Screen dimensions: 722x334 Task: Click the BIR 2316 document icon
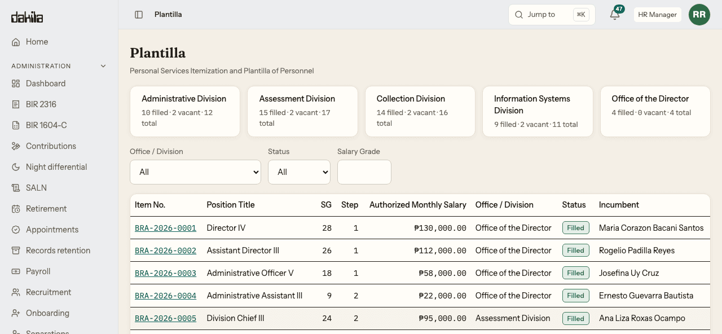[x=16, y=104]
